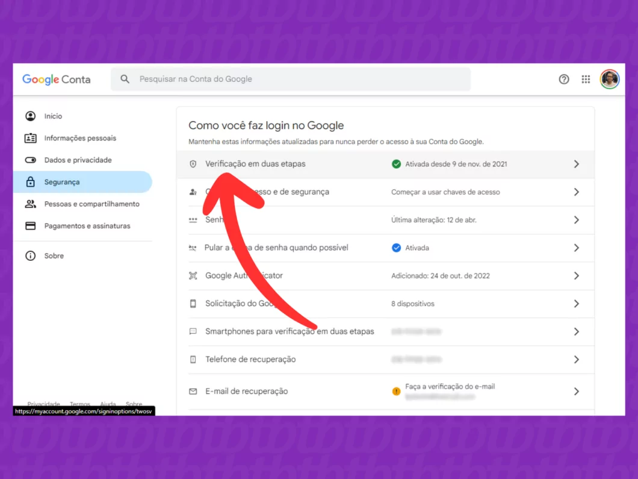638x479 pixels.
Task: Click the message icon beside Smartphones para verificação
Action: click(193, 331)
